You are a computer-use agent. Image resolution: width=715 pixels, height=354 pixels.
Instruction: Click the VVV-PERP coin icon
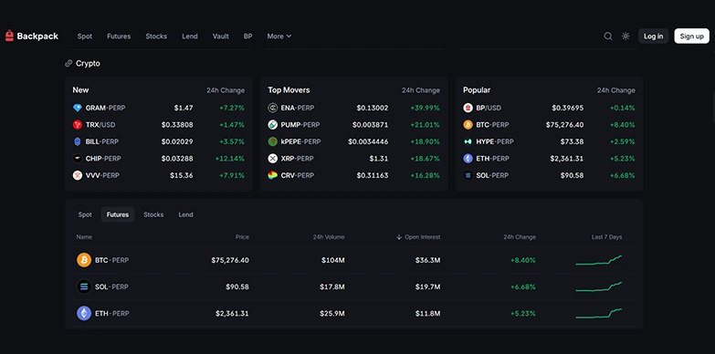tap(78, 175)
